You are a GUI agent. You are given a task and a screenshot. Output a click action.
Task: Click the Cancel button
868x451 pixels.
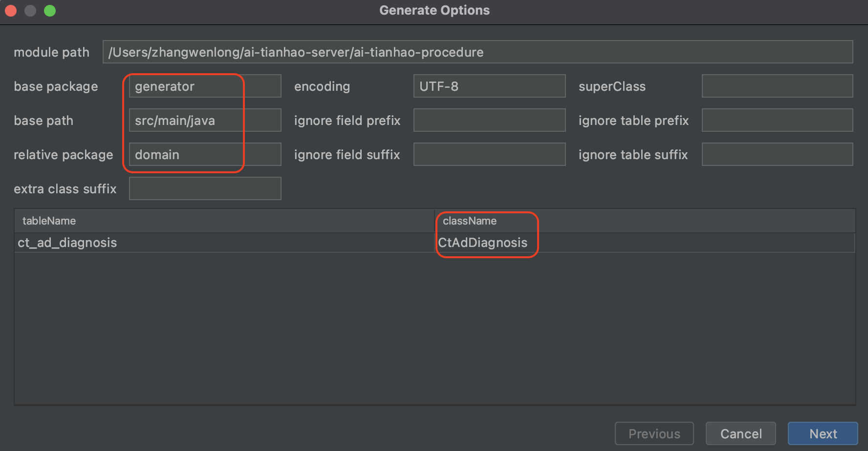pyautogui.click(x=740, y=433)
